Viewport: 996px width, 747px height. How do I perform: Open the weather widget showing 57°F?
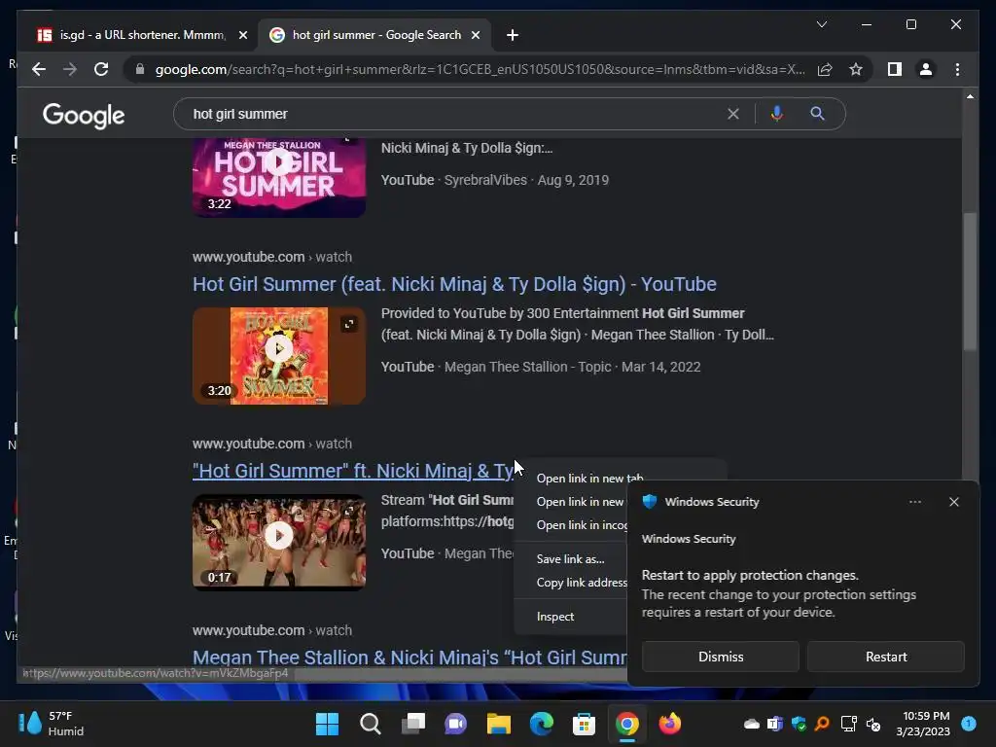coord(51,724)
